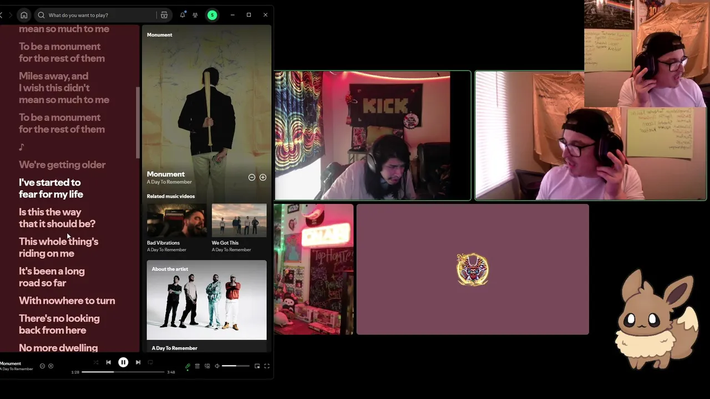The height and width of the screenshot is (399, 710).
Task: Open Connect to a device
Action: coord(207,366)
